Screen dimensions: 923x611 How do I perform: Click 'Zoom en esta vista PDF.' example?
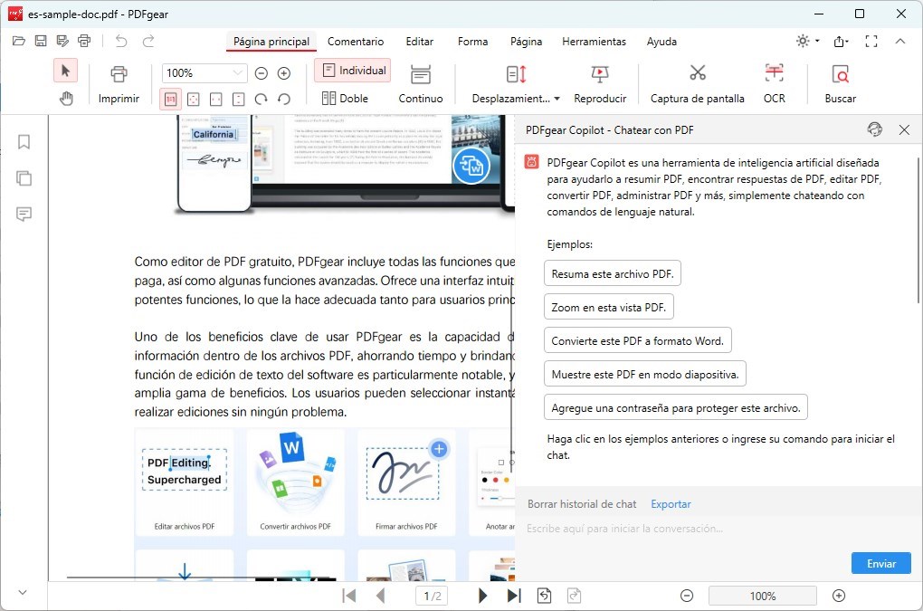click(609, 307)
